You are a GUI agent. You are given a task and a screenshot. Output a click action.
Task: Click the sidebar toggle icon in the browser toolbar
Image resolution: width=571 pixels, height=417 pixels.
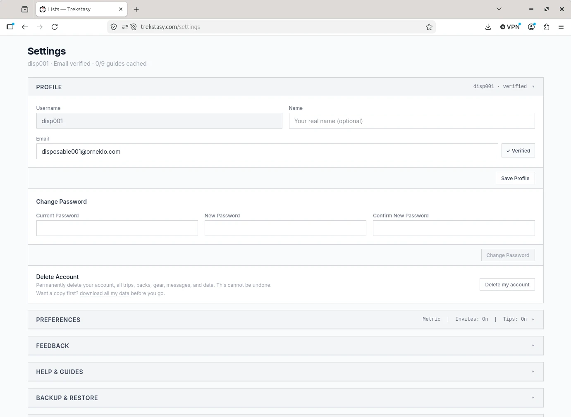[10, 27]
